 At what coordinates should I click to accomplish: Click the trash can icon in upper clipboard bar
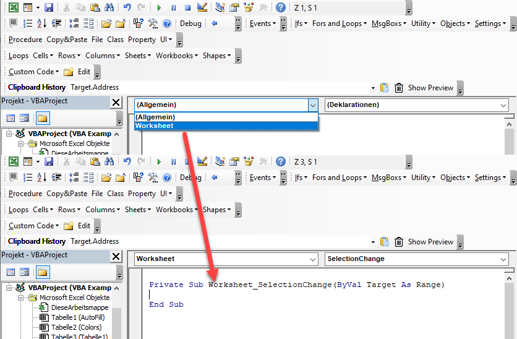399,88
